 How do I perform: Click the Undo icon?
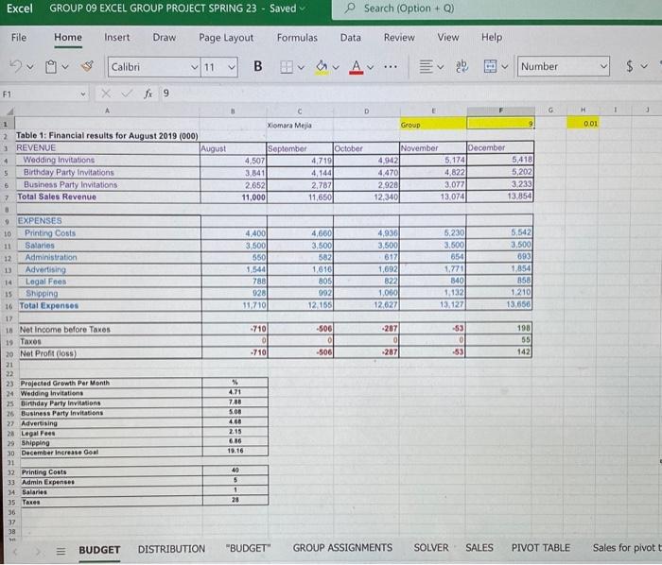tap(16, 67)
